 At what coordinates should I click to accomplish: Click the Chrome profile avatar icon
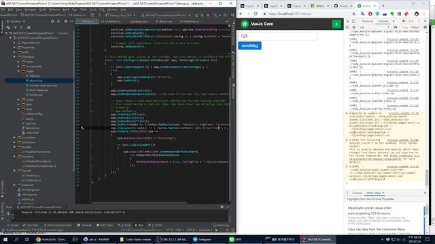pos(417,14)
